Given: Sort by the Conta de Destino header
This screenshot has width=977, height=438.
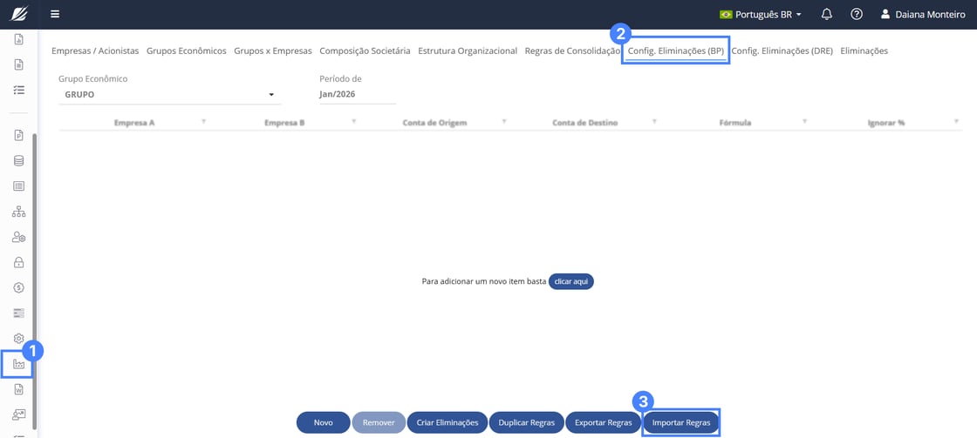Looking at the screenshot, I should click(585, 123).
